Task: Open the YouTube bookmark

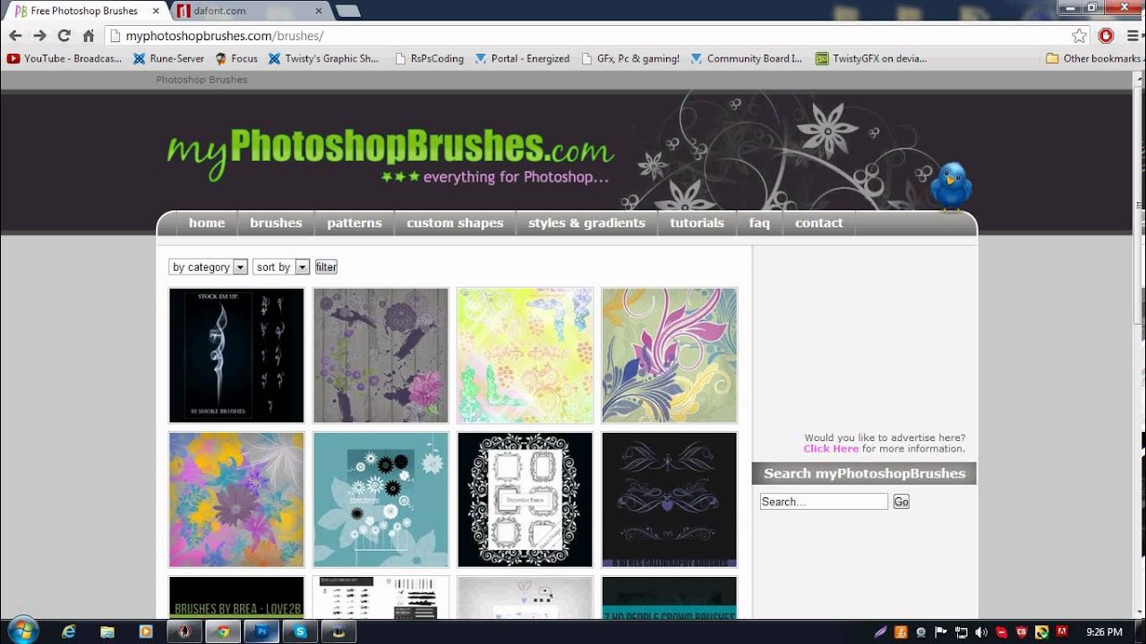Action: click(x=64, y=58)
